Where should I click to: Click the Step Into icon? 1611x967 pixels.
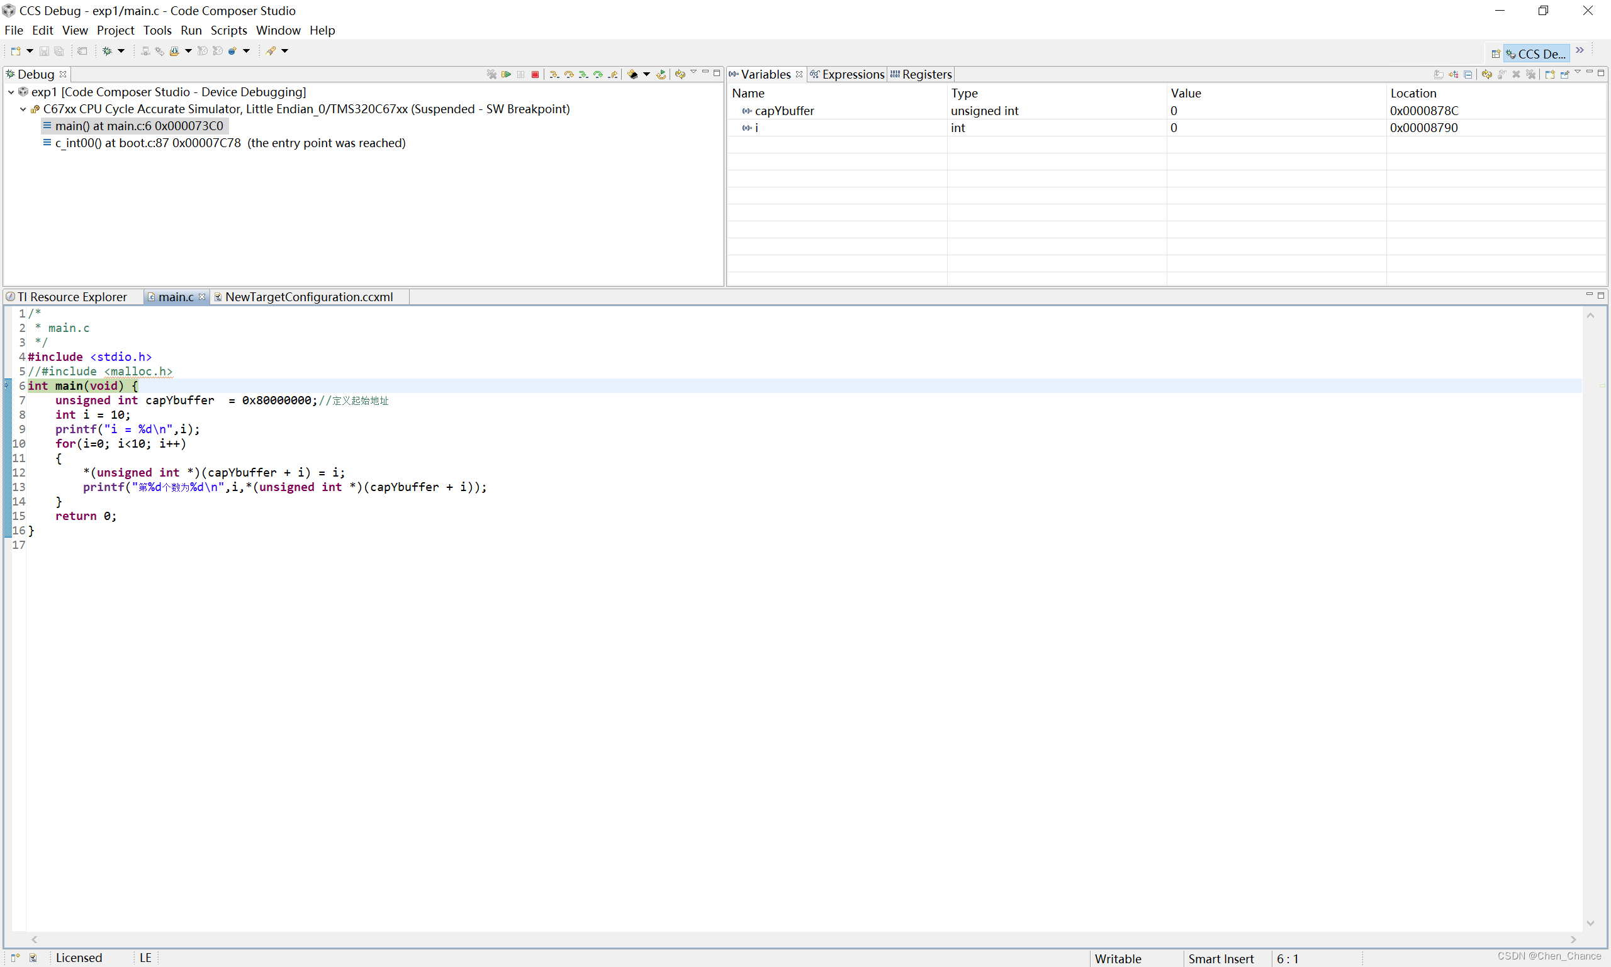(x=554, y=74)
